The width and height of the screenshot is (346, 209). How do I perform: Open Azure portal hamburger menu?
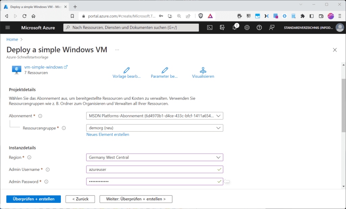click(8, 28)
